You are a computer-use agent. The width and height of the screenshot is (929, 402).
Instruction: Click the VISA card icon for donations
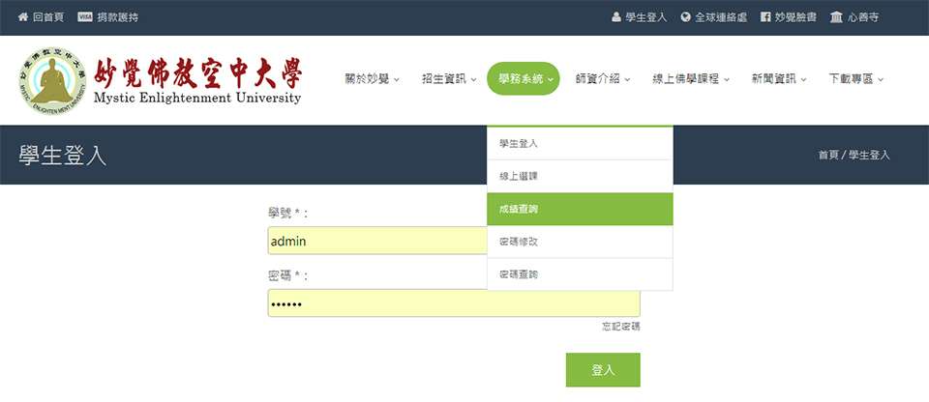(x=85, y=17)
